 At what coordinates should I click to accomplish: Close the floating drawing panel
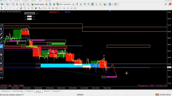2,25
